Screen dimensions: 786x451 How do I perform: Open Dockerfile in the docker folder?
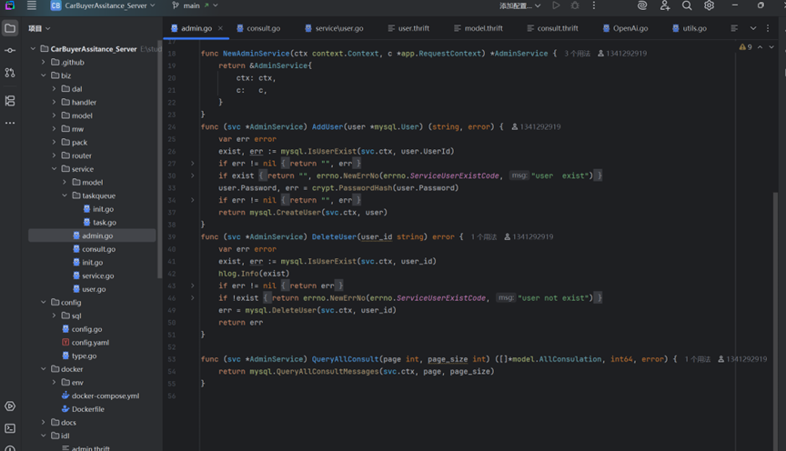pyautogui.click(x=83, y=409)
